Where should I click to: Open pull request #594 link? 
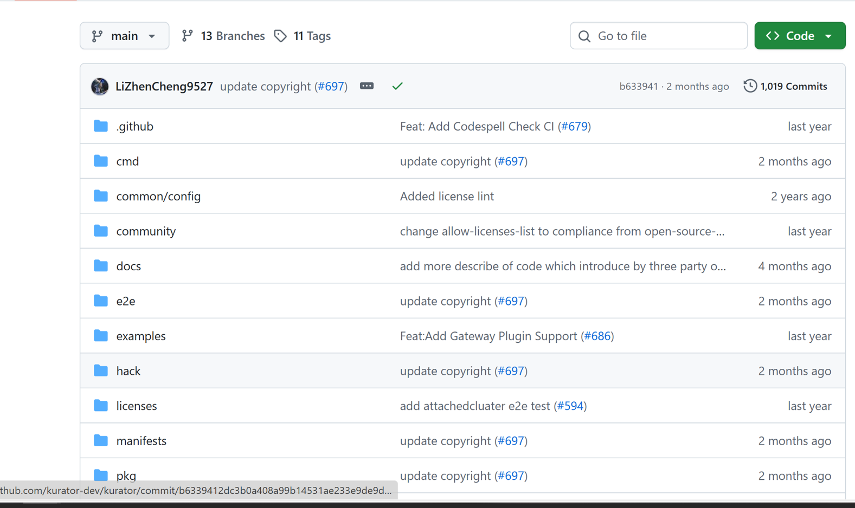570,406
